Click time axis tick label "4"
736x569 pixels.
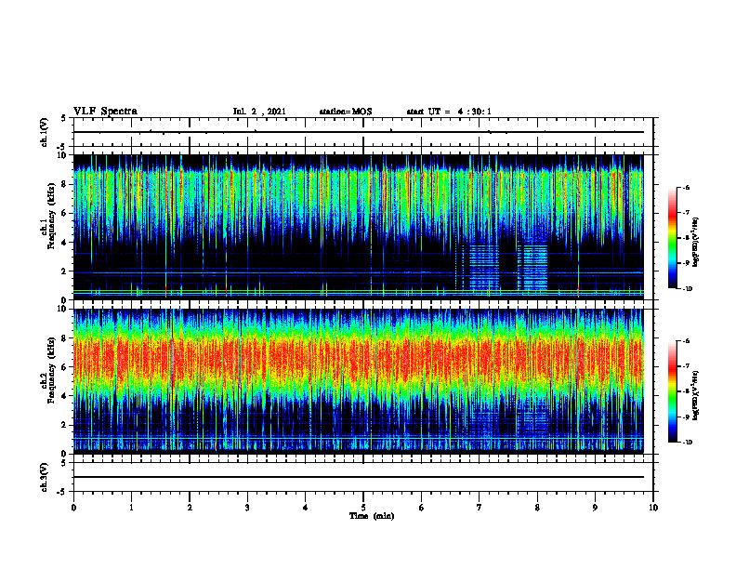tap(306, 508)
